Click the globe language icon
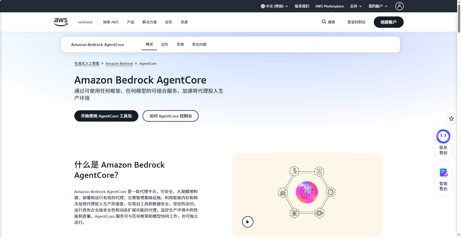Image resolution: width=461 pixels, height=237 pixels. (263, 6)
